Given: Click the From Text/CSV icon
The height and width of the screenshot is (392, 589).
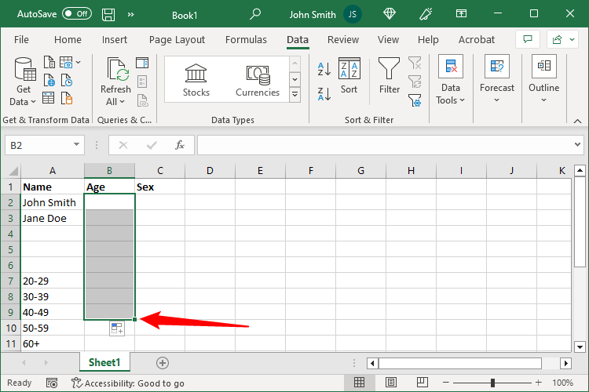Looking at the screenshot, I should tap(49, 62).
